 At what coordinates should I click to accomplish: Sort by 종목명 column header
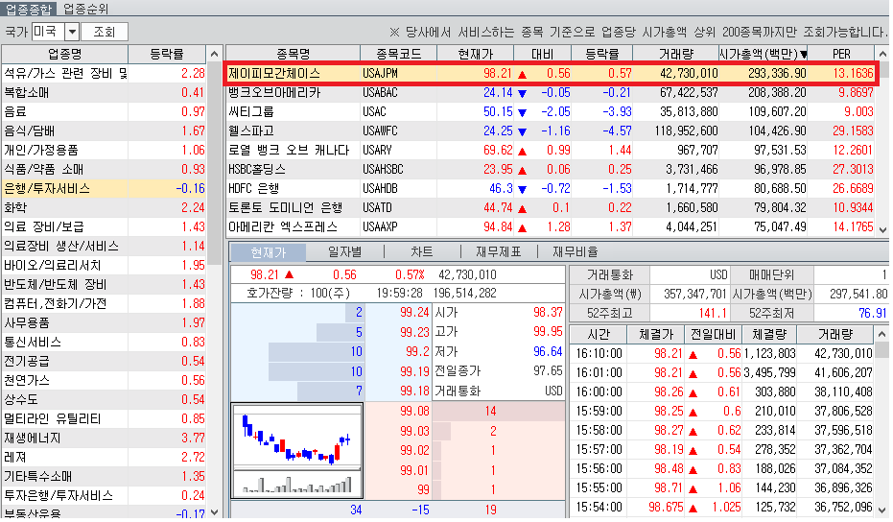pyautogui.click(x=294, y=54)
